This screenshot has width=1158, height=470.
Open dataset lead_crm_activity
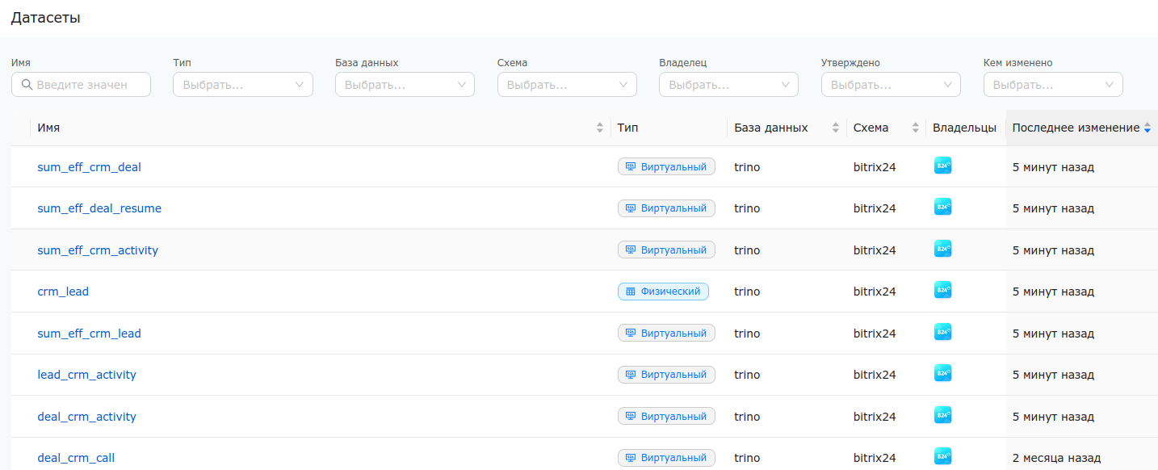pyautogui.click(x=86, y=375)
